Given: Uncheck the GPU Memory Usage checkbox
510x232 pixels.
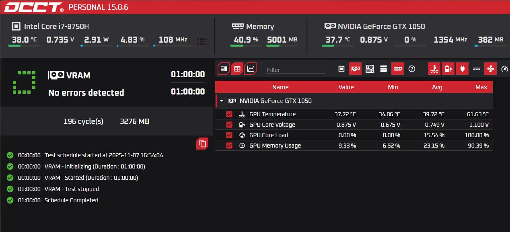Looking at the screenshot, I should (x=229, y=146).
